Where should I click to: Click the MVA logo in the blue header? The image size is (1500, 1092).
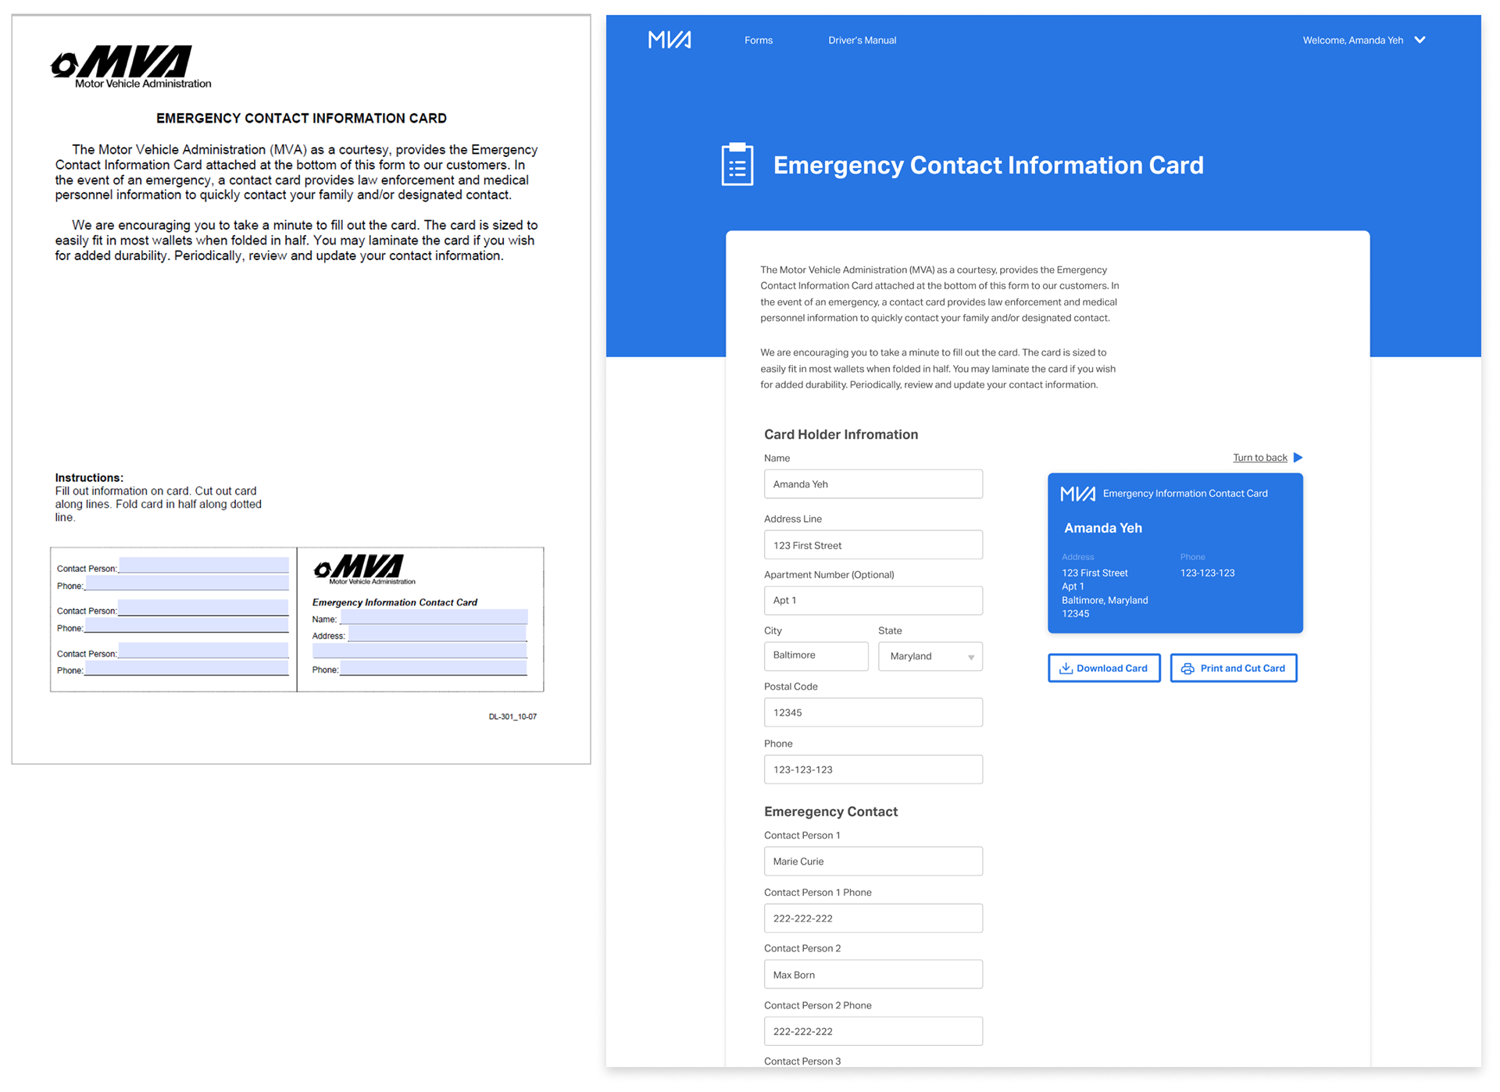(670, 40)
